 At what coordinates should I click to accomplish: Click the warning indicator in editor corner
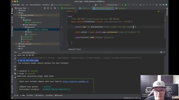[159, 11]
